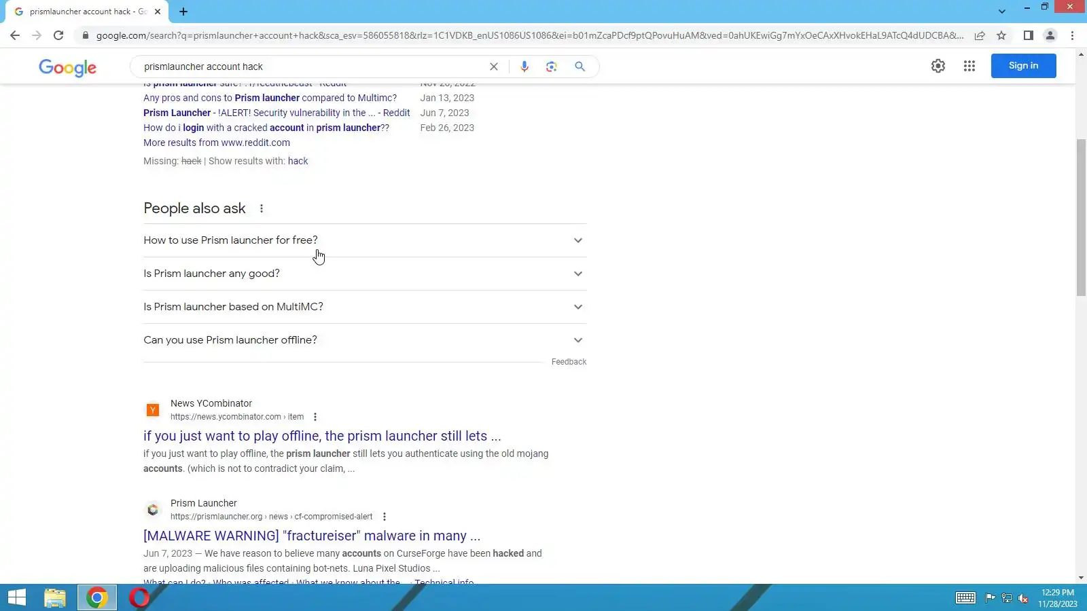Switch to Chrome in the taskbar
Viewport: 1087px width, 611px height.
coord(97,597)
